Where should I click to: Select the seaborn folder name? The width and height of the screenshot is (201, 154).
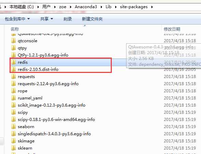click(26, 127)
